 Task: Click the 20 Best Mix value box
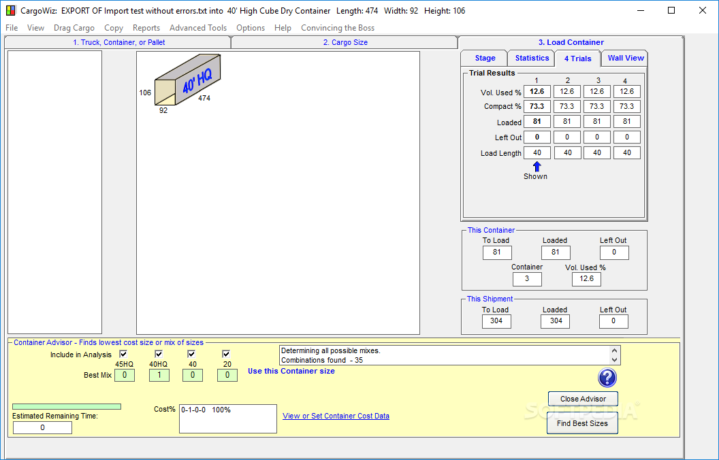click(227, 375)
